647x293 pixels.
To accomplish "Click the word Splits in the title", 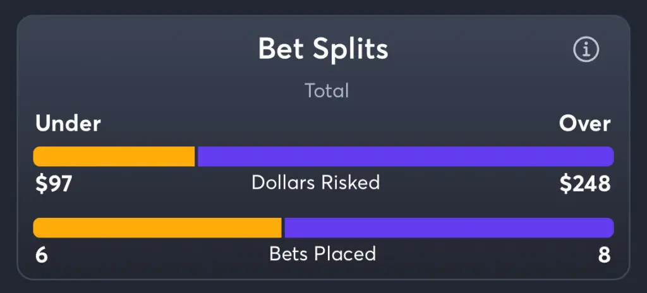I will 350,50.
